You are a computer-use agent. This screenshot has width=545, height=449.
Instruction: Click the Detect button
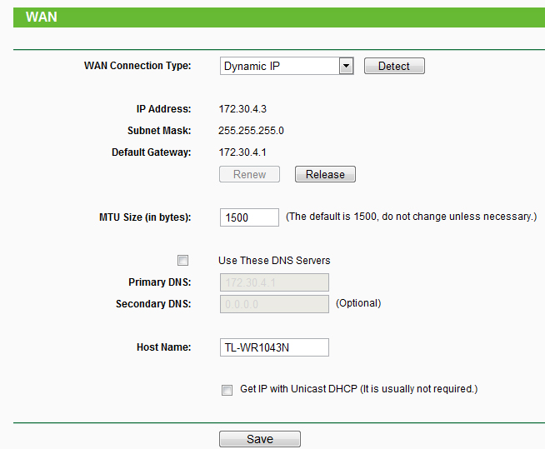(394, 66)
